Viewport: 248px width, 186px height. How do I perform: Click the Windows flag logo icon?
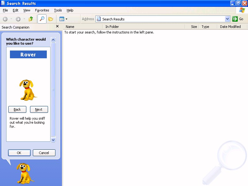click(x=242, y=10)
